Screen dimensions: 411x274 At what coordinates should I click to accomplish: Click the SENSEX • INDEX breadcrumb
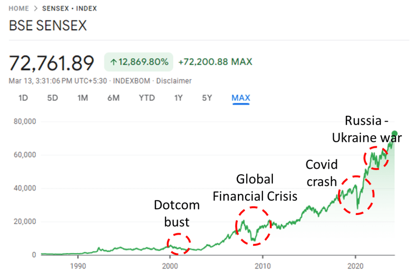coord(70,8)
